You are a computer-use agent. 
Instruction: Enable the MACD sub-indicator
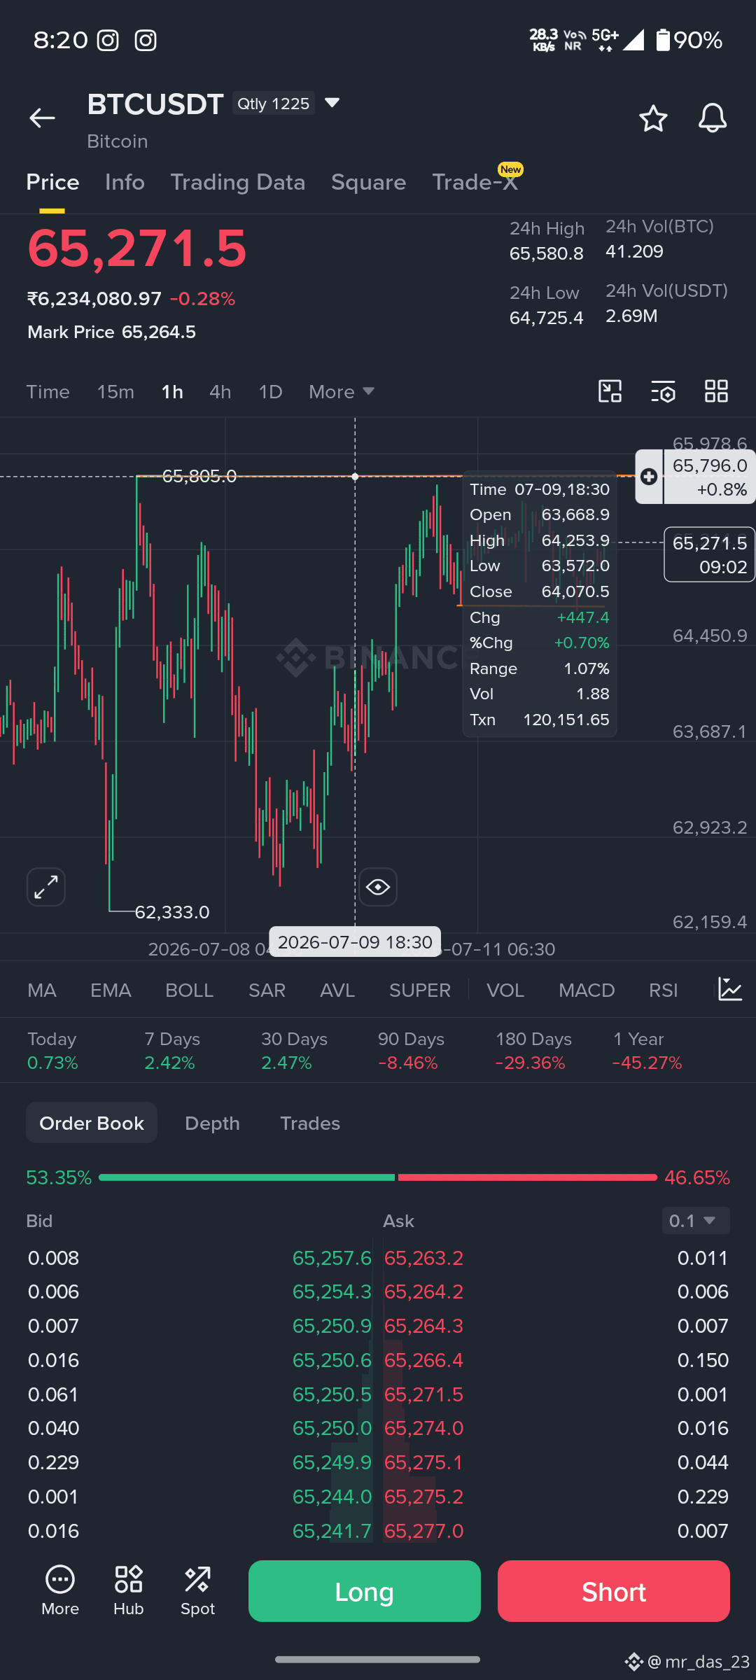587,990
